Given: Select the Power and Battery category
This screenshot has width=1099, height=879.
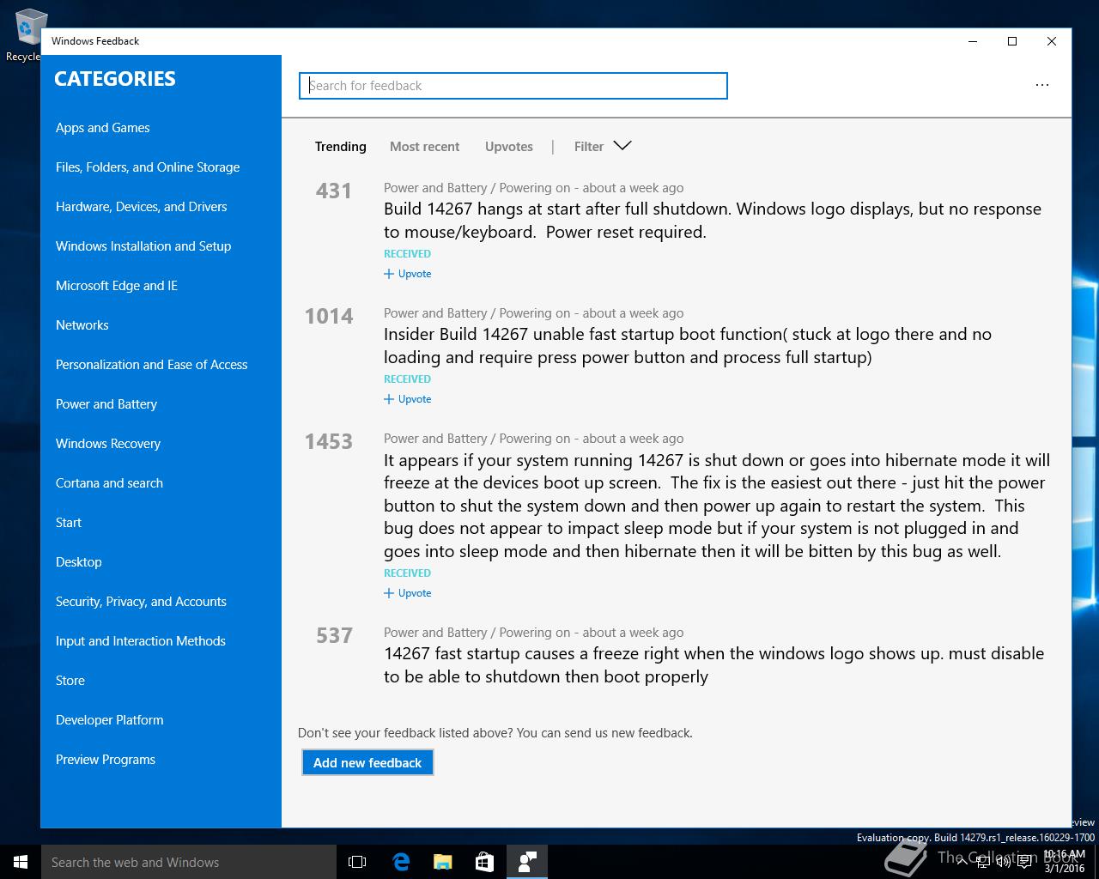Looking at the screenshot, I should pyautogui.click(x=106, y=404).
